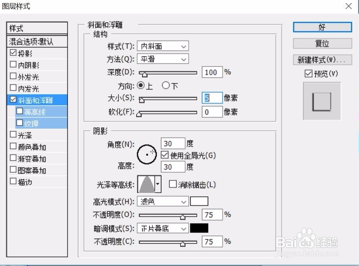
Task: Click the 角度 input field 30
Action: [x=173, y=143]
